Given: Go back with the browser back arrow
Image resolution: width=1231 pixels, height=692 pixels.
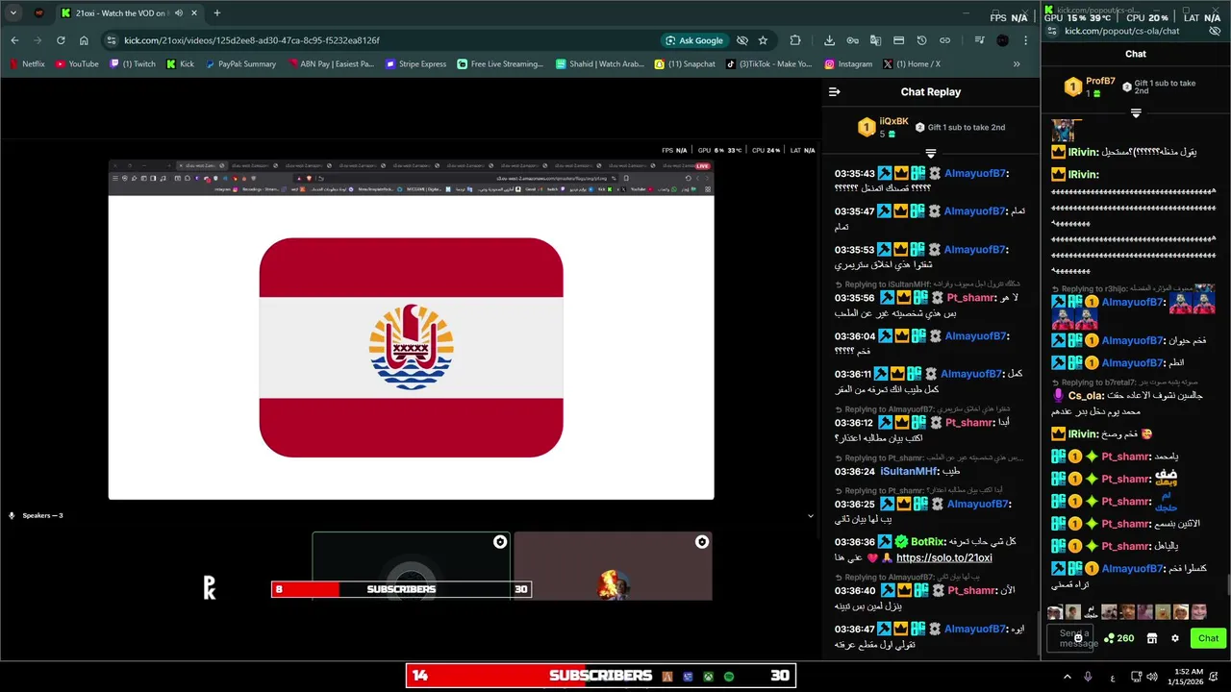Looking at the screenshot, I should (14, 40).
